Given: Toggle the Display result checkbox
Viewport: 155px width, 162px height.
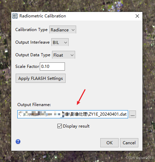Looking at the screenshot, I should [x=59, y=126].
